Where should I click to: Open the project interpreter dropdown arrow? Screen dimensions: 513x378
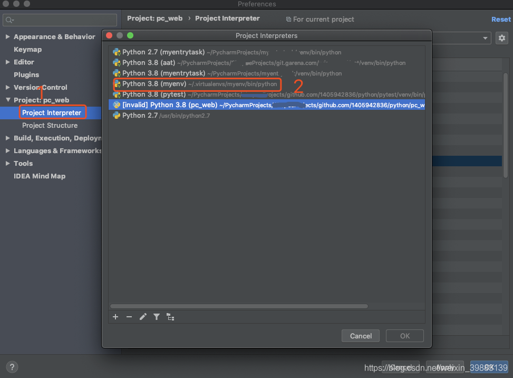[x=485, y=39]
